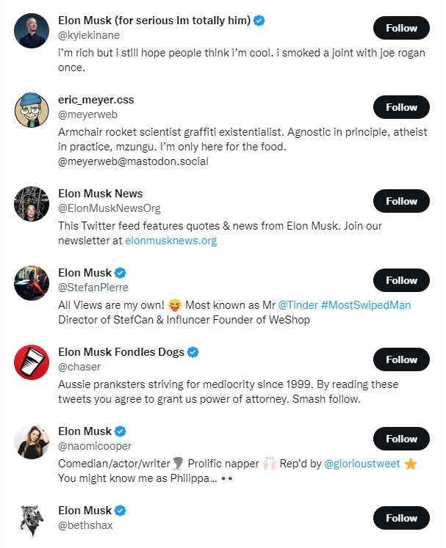The height and width of the screenshot is (548, 446).
Task: Click the Elon Musk News avatar
Action: 32,204
